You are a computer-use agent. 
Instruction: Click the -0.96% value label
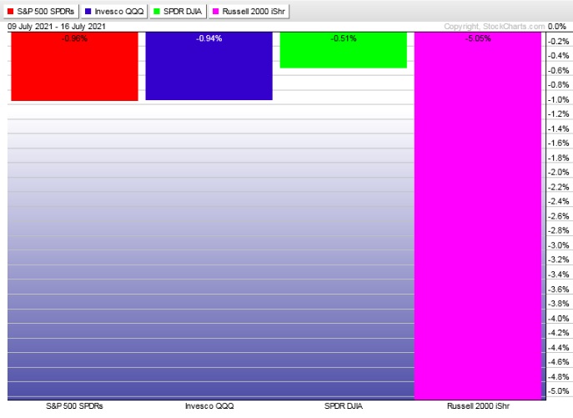coord(74,38)
